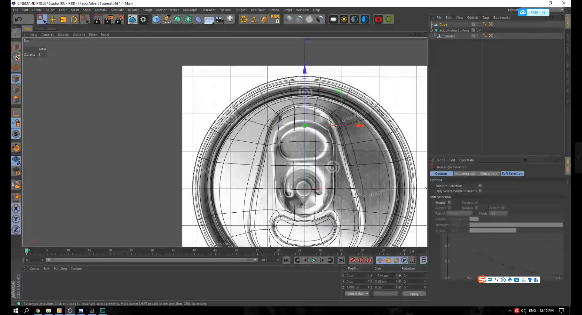Activate the Rotate tool icon

[x=74, y=19]
